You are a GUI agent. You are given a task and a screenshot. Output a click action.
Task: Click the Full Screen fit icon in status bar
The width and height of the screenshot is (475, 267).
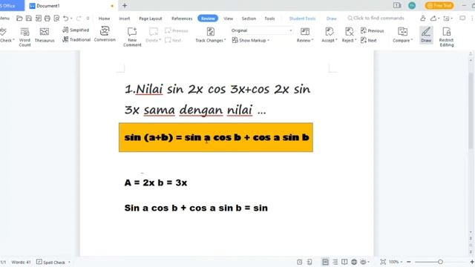[x=383, y=262]
